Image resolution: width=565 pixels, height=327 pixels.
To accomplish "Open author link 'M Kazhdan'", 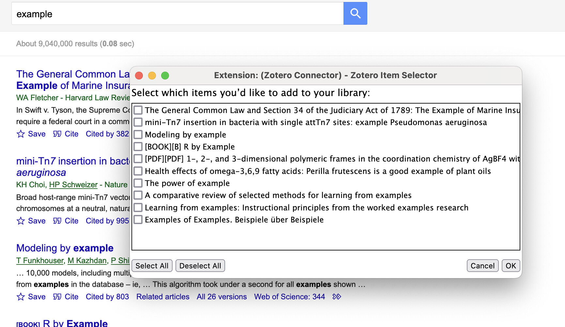I will click(x=87, y=261).
